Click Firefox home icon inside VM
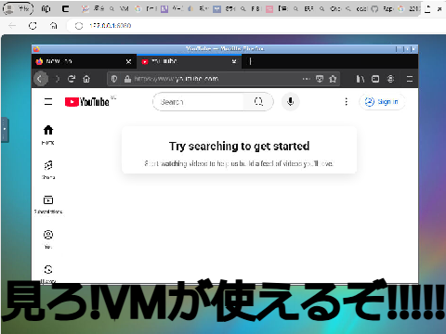Image resolution: width=446 pixels, height=334 pixels. click(86, 79)
